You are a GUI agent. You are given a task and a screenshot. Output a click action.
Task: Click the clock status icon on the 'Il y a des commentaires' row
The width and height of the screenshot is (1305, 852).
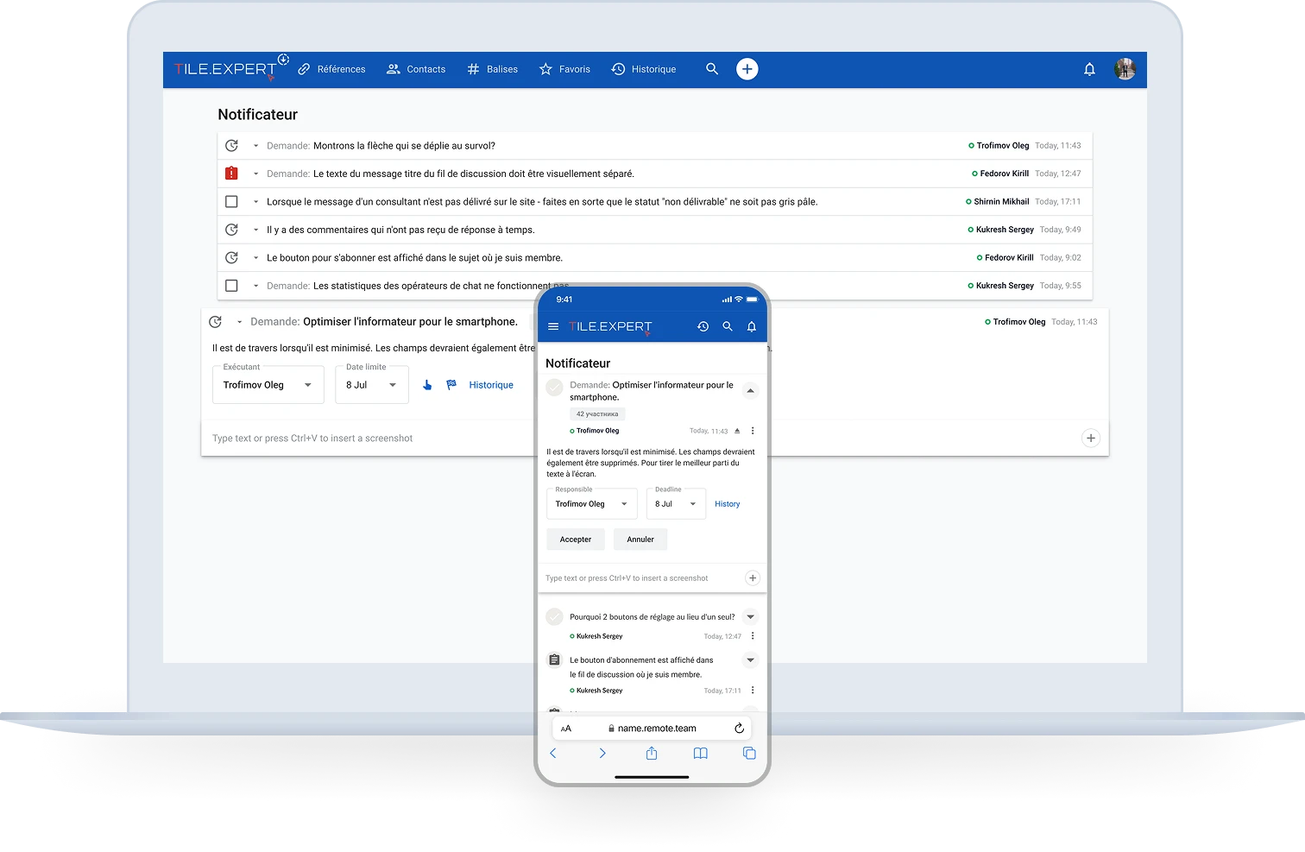coord(231,230)
